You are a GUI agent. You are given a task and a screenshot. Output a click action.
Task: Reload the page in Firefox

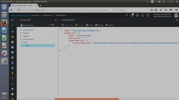coord(114,10)
